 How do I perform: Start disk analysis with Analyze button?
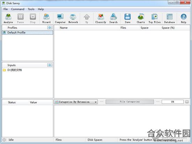(8, 18)
